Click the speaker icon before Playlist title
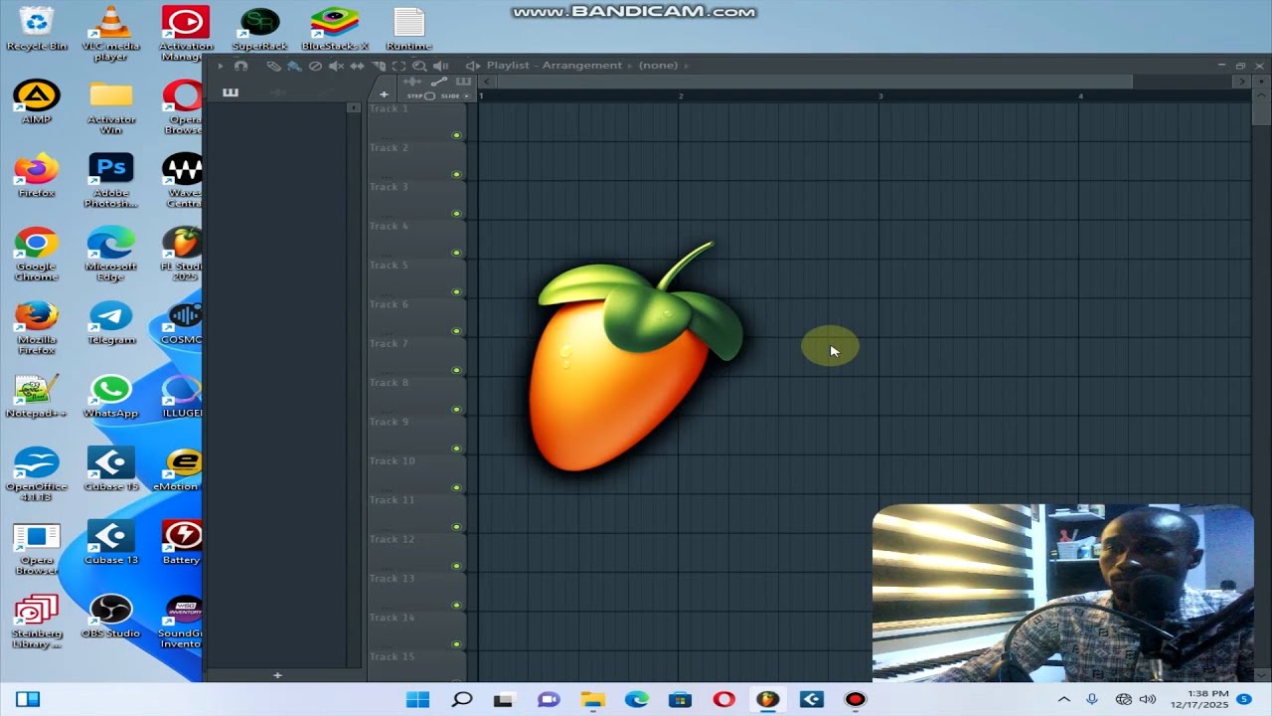Viewport: 1272px width, 716px height. click(473, 66)
